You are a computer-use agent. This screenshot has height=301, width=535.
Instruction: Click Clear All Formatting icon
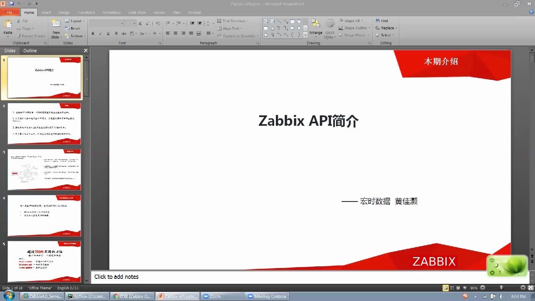click(x=158, y=23)
